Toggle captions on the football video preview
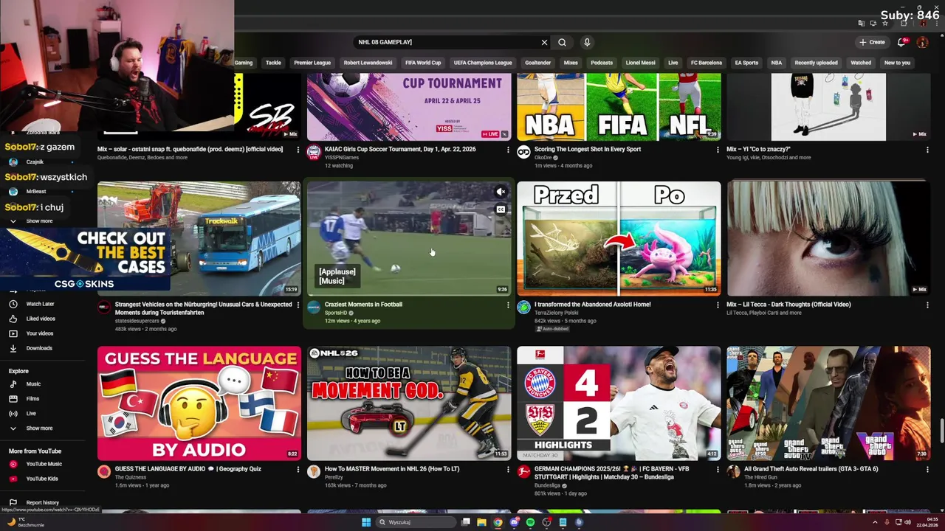This screenshot has height=531, width=945. point(501,209)
